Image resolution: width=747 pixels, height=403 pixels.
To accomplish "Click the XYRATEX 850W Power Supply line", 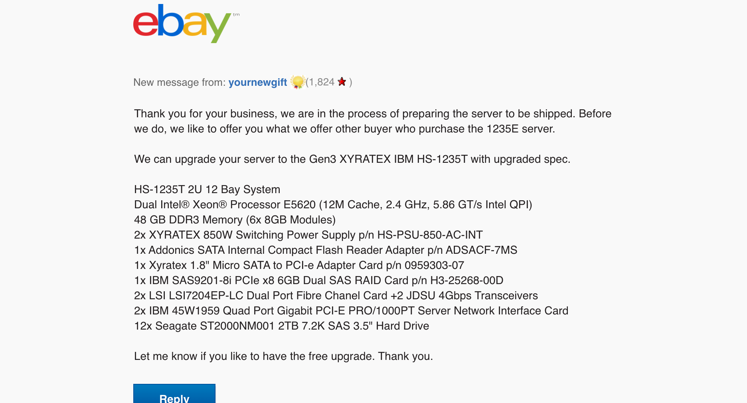I will pos(308,235).
